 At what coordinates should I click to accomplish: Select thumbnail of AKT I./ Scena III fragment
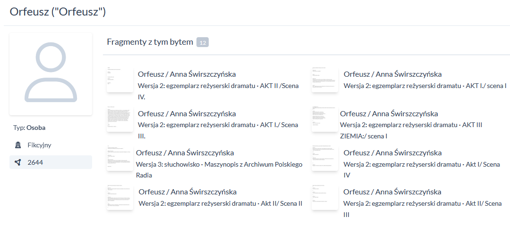tap(120, 119)
